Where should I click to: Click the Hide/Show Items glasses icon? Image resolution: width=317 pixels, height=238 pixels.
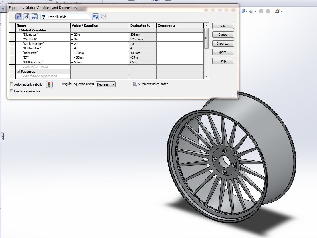pos(252,11)
